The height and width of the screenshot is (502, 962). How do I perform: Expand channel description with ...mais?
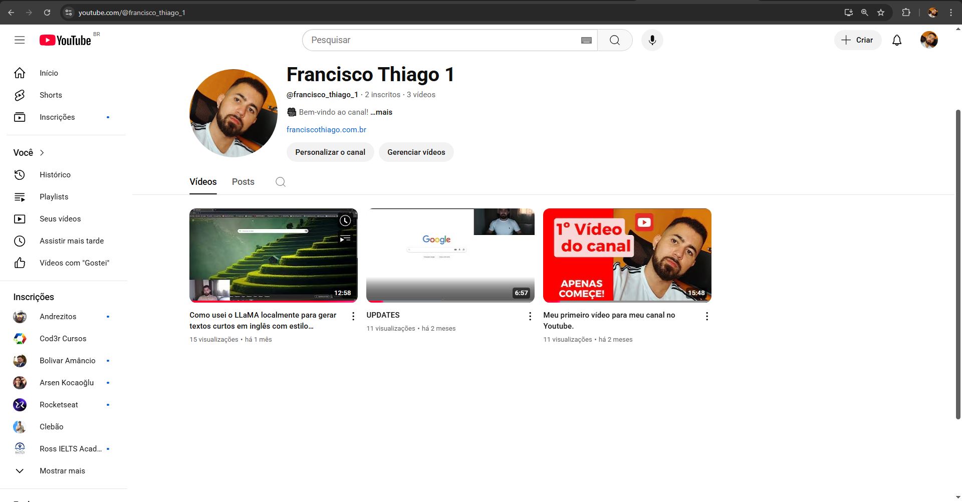(x=381, y=112)
